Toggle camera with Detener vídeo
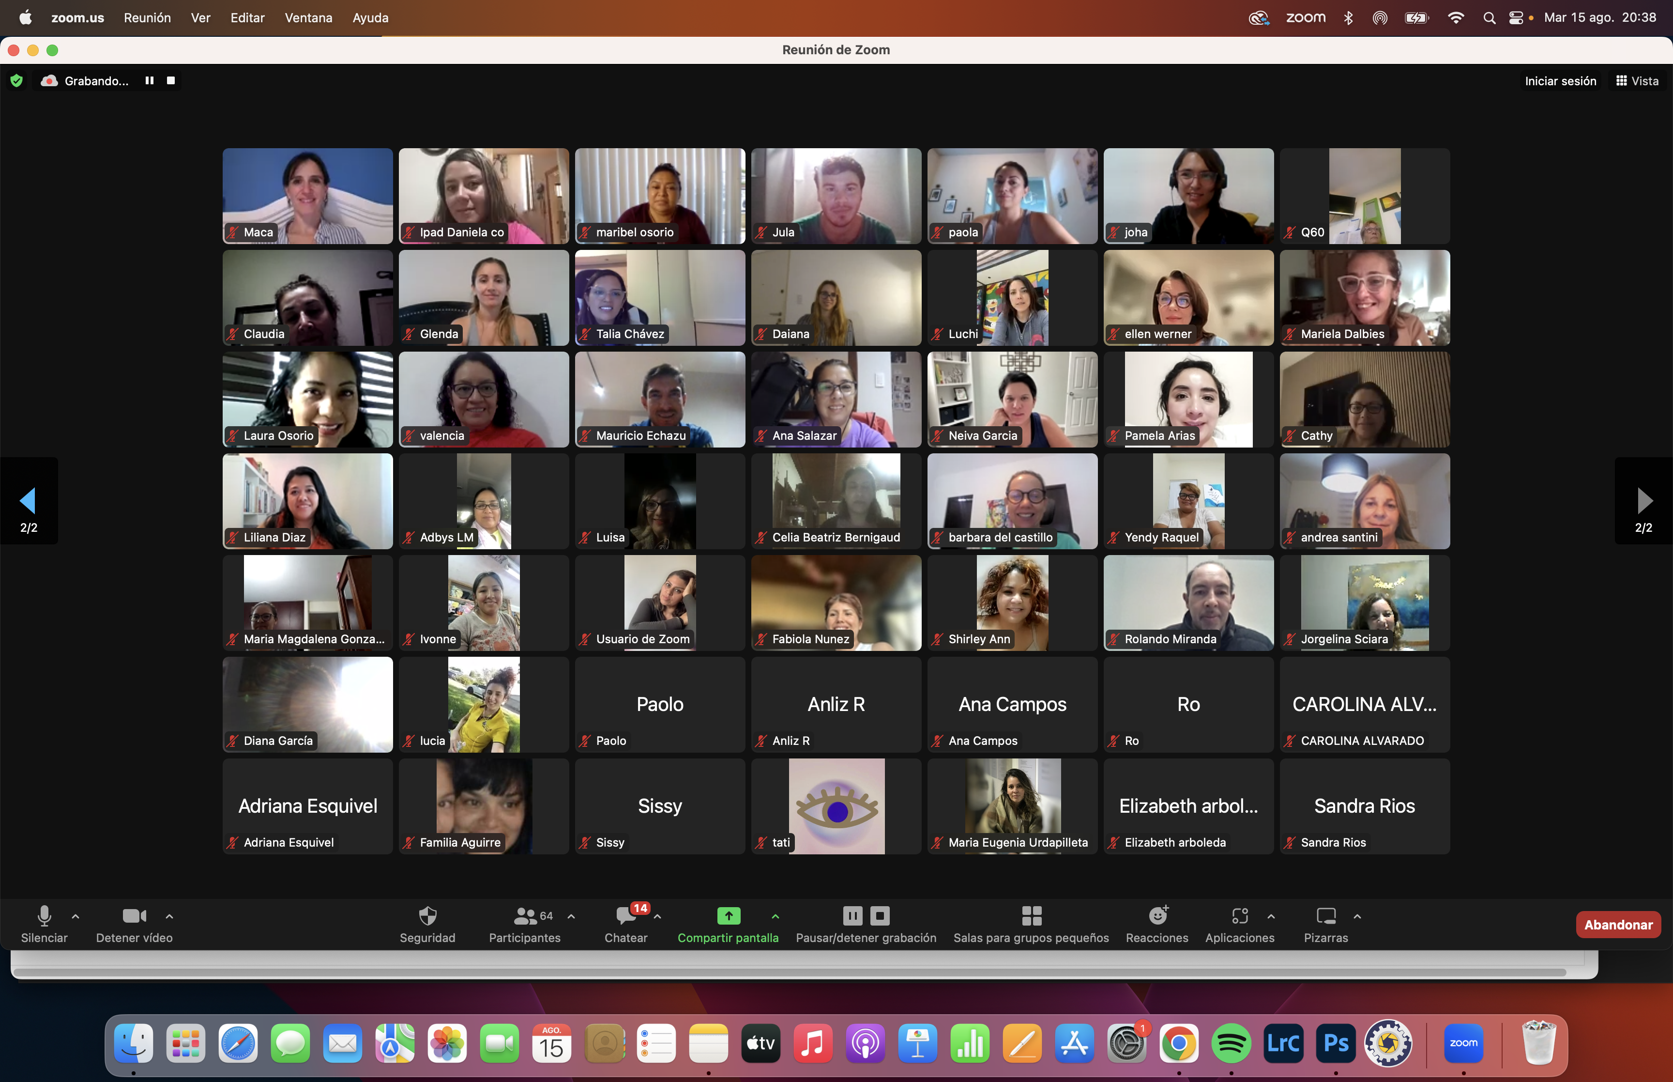Screen dimensions: 1673x1082 [134, 916]
